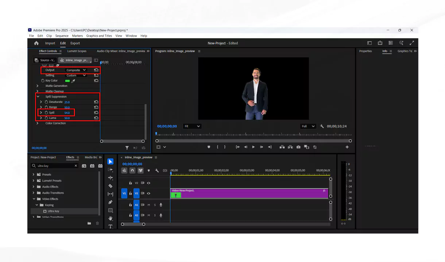
Task: Open the Setting Custom dropdown
Action: [76, 75]
